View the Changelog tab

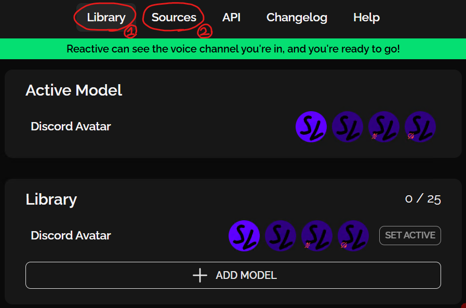pos(297,17)
